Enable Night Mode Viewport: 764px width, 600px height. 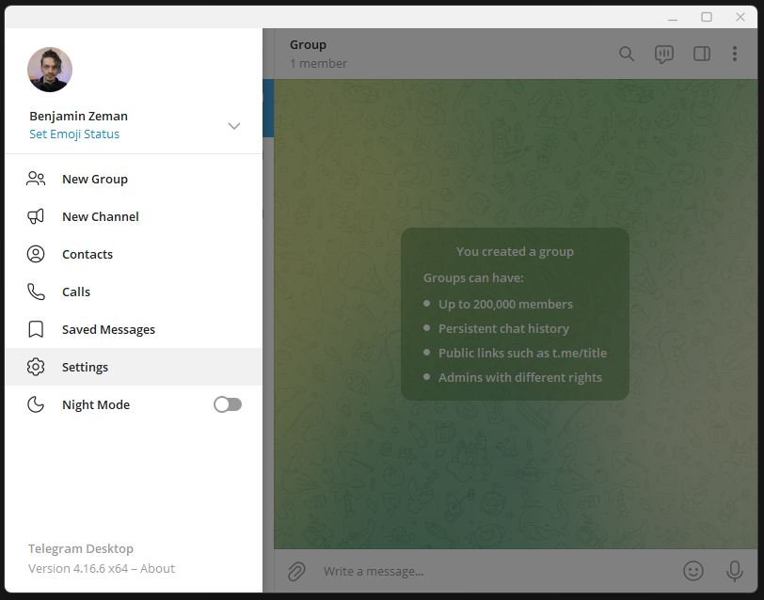coord(227,404)
